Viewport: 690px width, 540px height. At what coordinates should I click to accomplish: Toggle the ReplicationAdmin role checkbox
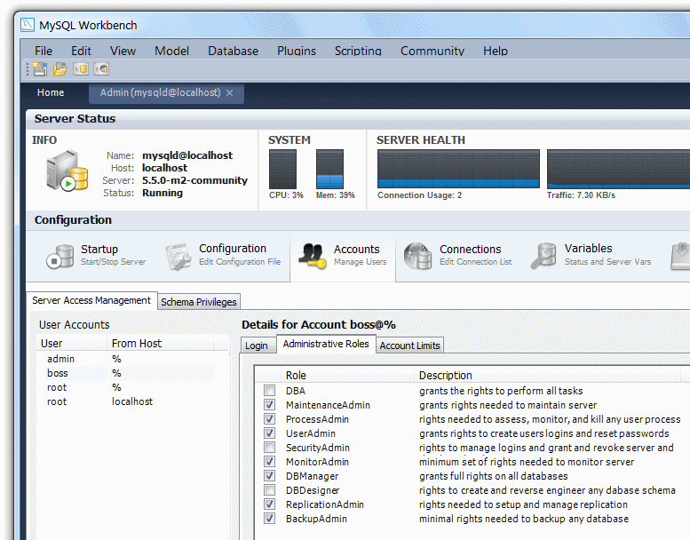coord(269,504)
